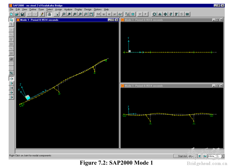This screenshot has width=230, height=168.
Task: Toggle Snap to Perpendicular
Action: tap(12, 93)
